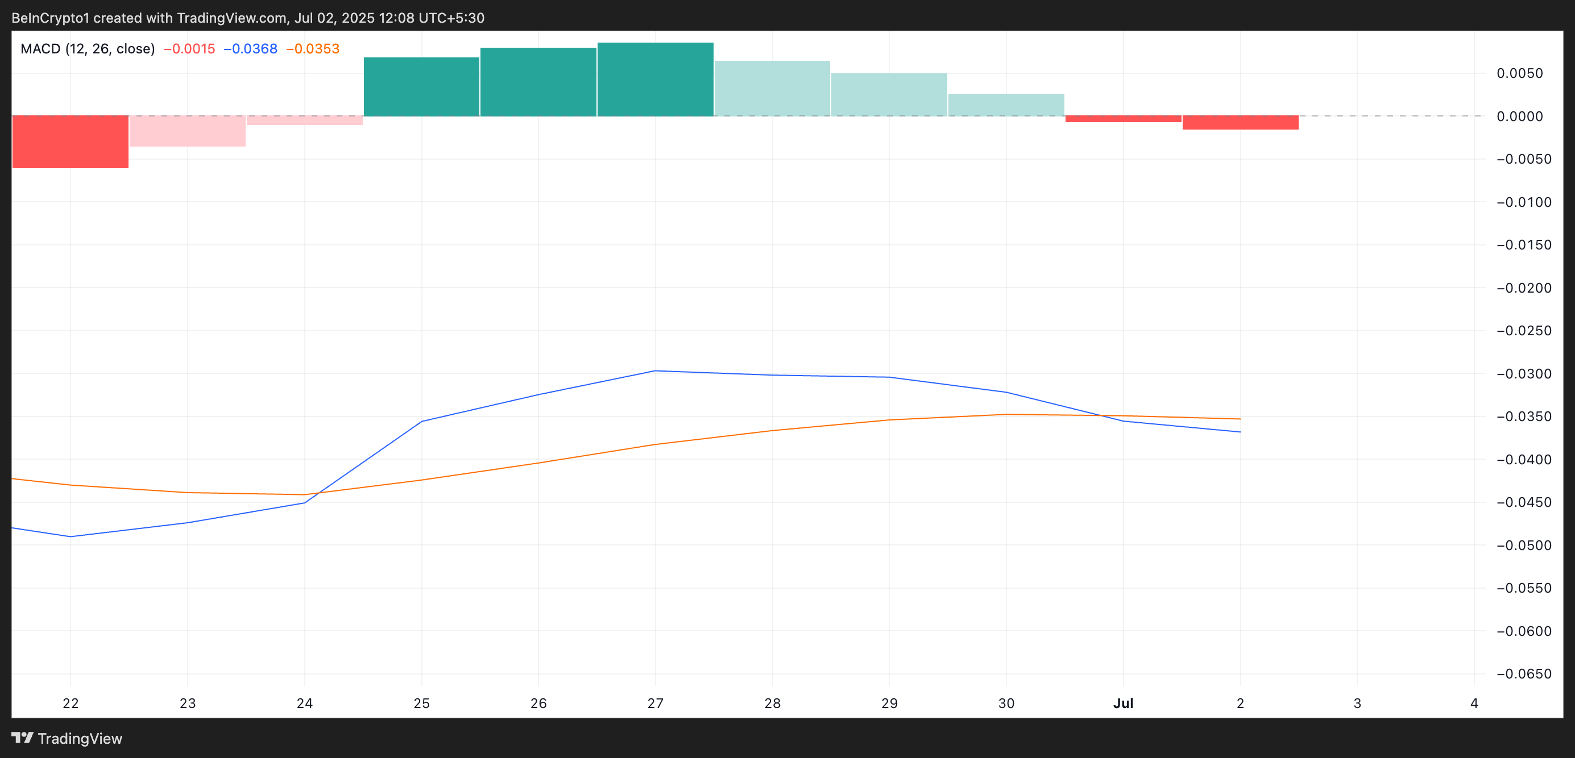Click the MACD (12, 26, close) legend label
The height and width of the screenshot is (758, 1575).
88,49
